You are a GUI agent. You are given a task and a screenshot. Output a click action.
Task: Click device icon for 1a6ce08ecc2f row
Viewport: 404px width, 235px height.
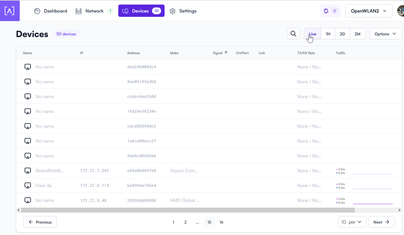pos(27,141)
